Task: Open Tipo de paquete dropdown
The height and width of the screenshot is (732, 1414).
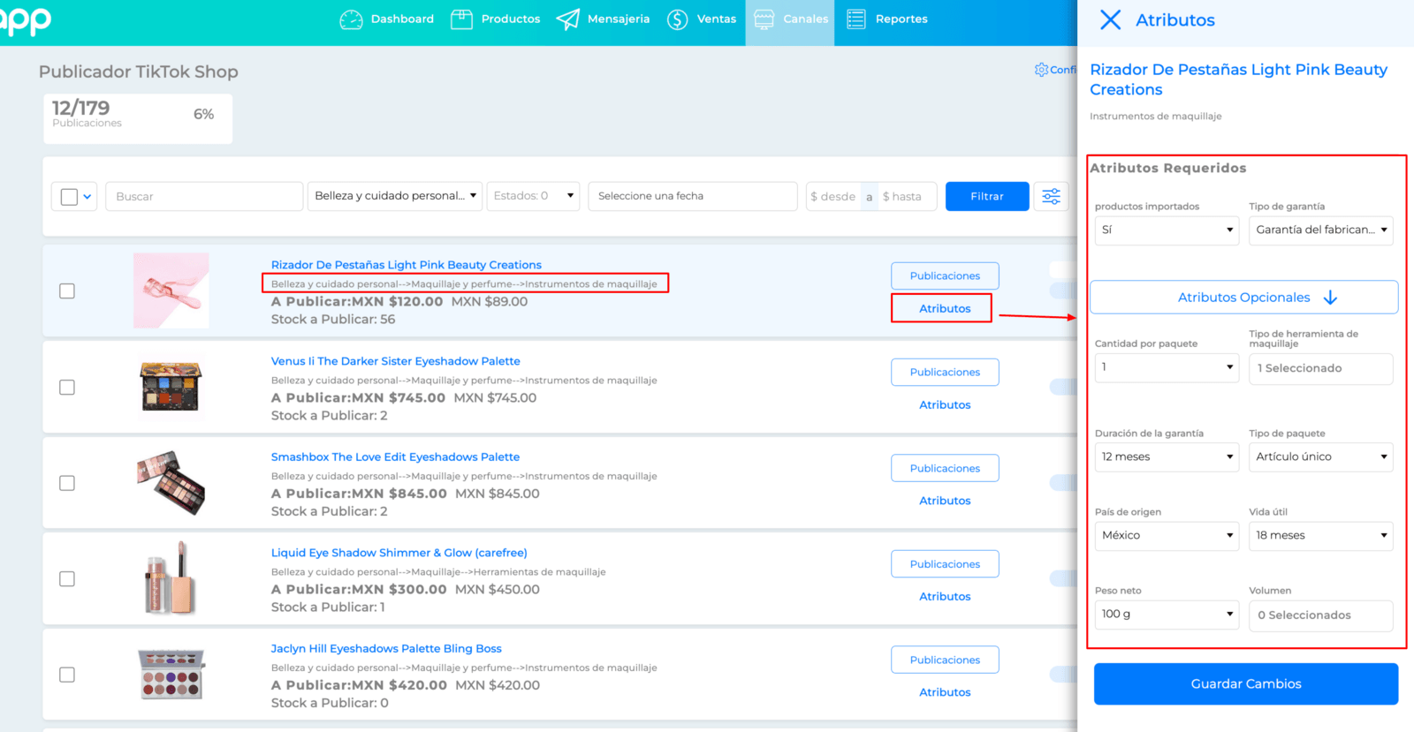Action: [1321, 457]
